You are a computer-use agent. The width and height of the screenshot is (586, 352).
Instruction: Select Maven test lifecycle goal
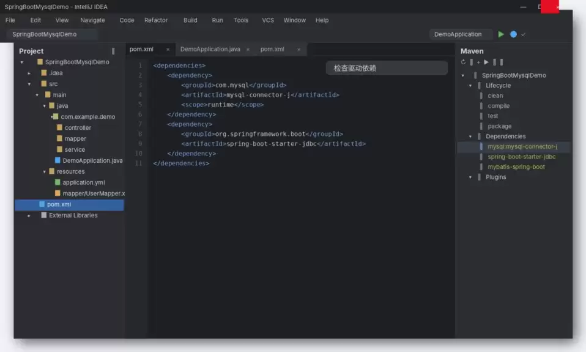[492, 116]
